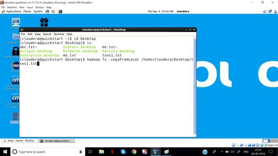
Task: Click Eclipse.desktop in terminal listing
Action: [x=36, y=51]
